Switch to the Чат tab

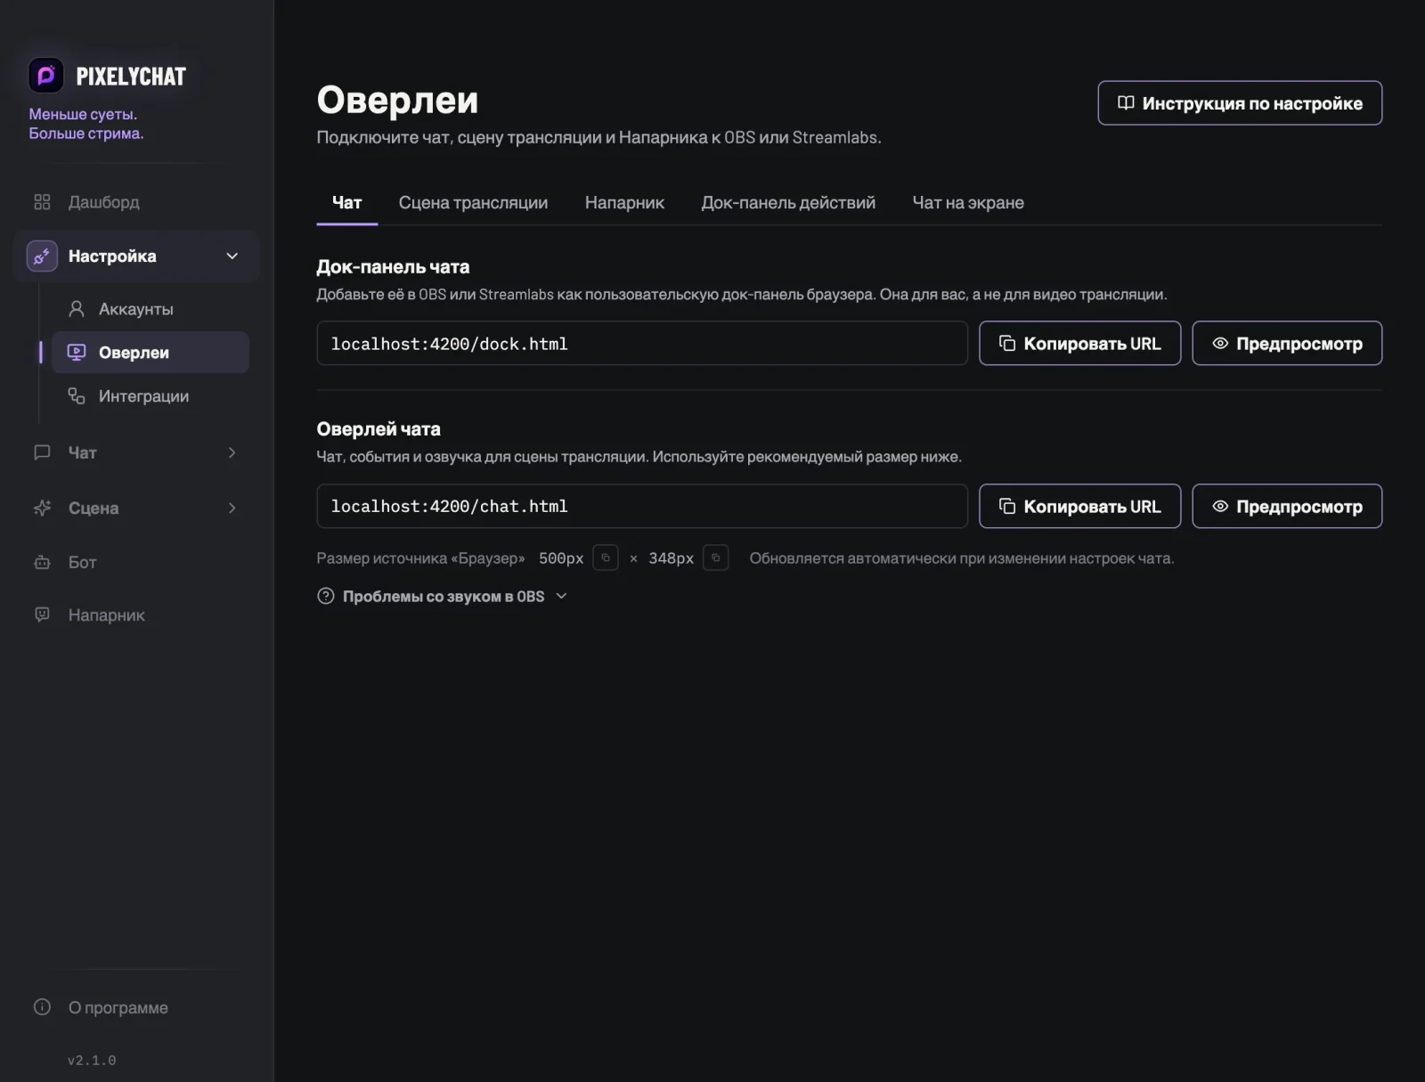pos(347,202)
